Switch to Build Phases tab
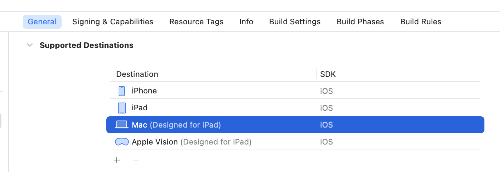500x172 pixels. coord(360,22)
